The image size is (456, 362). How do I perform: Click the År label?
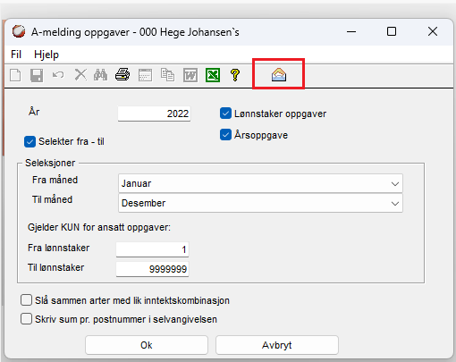tap(34, 112)
